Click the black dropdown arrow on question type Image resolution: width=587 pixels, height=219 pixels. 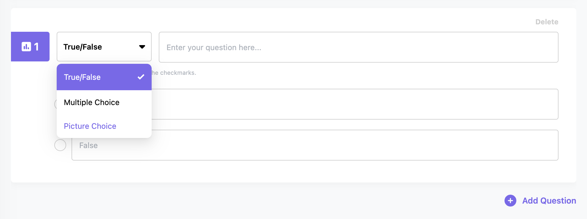(x=142, y=47)
